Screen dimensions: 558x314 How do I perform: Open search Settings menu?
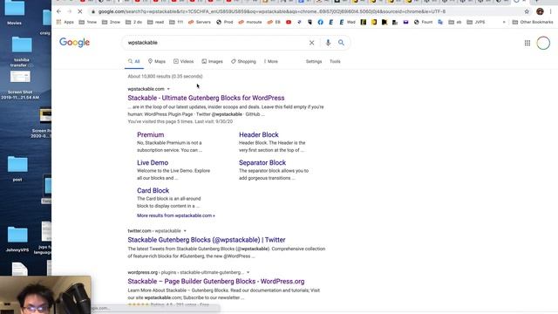[314, 62]
